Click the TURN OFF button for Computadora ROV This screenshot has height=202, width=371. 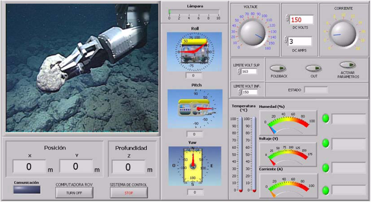coord(74,193)
